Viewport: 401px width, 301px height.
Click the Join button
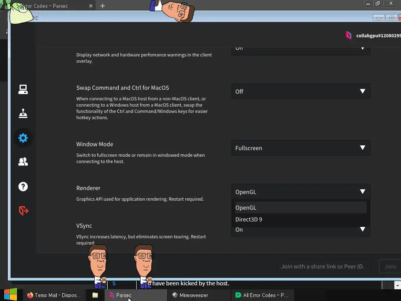tap(390, 267)
